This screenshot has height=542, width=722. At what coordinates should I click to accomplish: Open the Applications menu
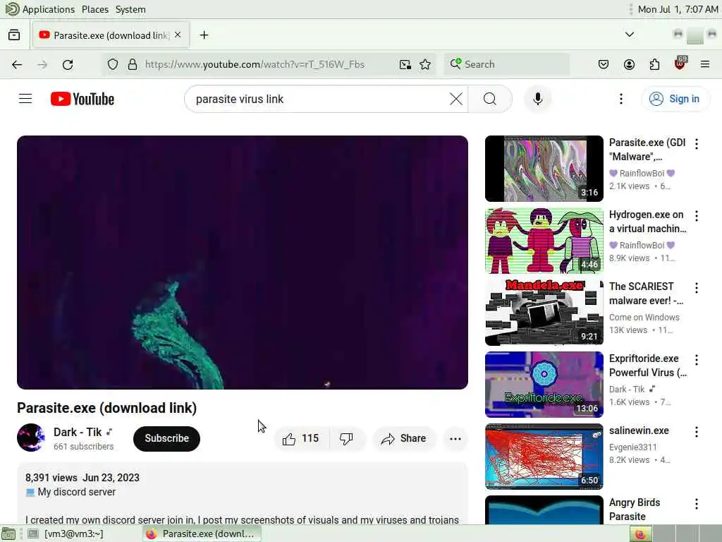tap(40, 9)
